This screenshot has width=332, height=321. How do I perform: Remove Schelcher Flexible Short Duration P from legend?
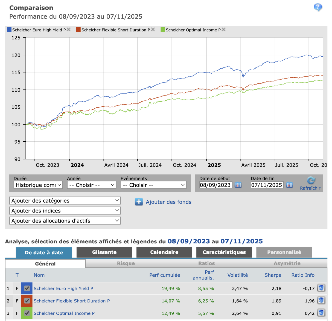153,30
